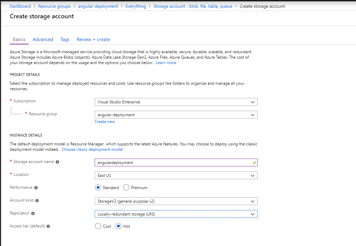Image resolution: width=356 pixels, height=246 pixels.
Task: Click info icon beside Performance label
Action: [36, 188]
